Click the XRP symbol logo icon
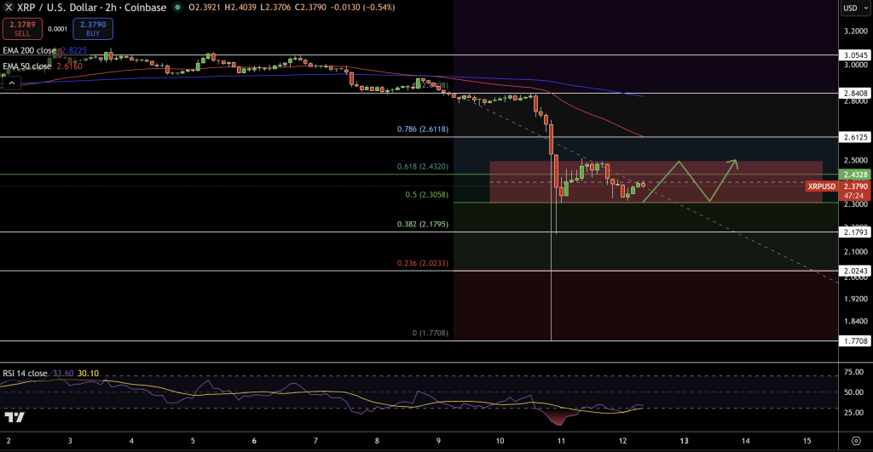The image size is (873, 452). pos(9,8)
